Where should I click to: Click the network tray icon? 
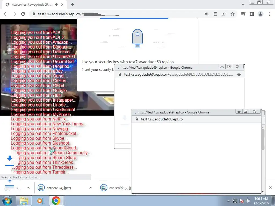pyautogui.click(x=235, y=201)
